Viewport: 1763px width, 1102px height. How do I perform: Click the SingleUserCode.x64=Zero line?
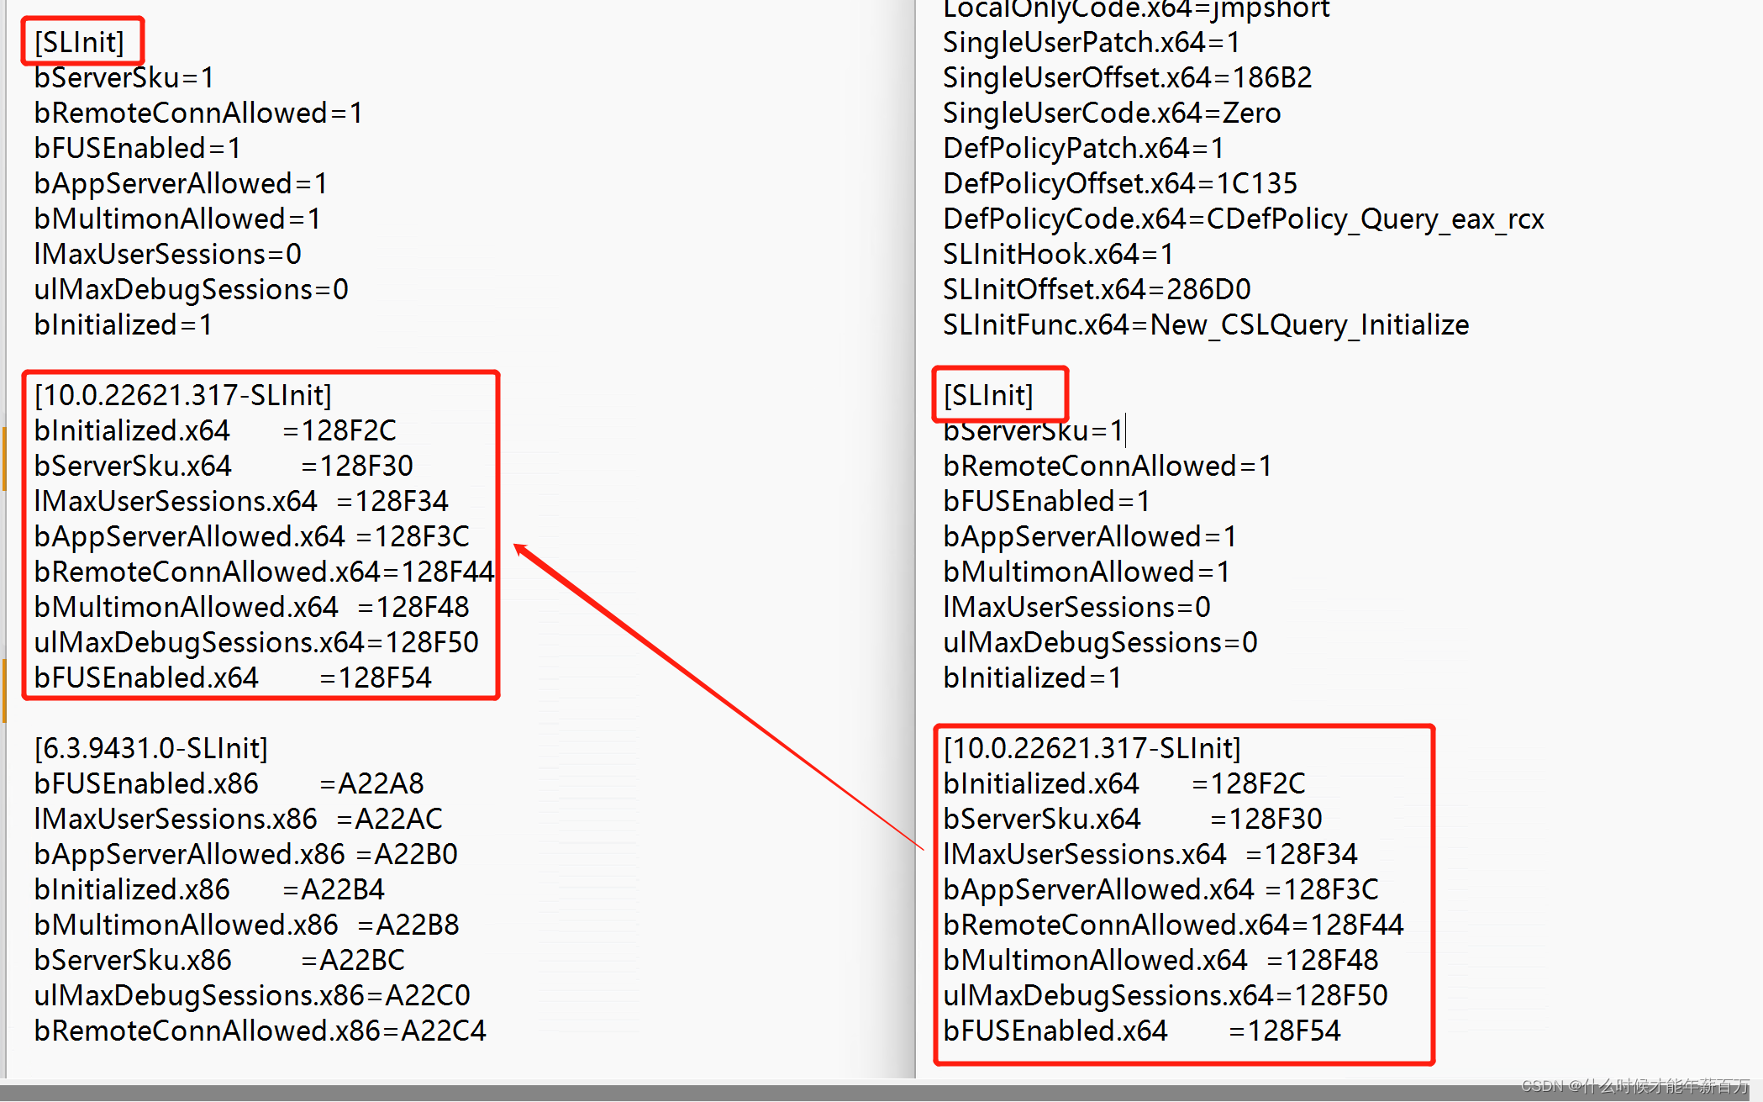point(1111,113)
